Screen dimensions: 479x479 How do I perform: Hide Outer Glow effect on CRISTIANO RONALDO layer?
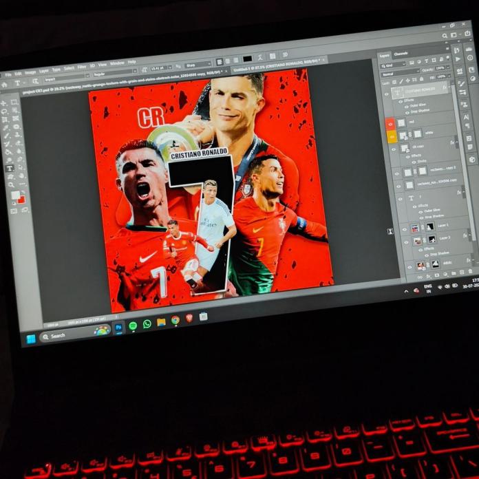(x=406, y=107)
